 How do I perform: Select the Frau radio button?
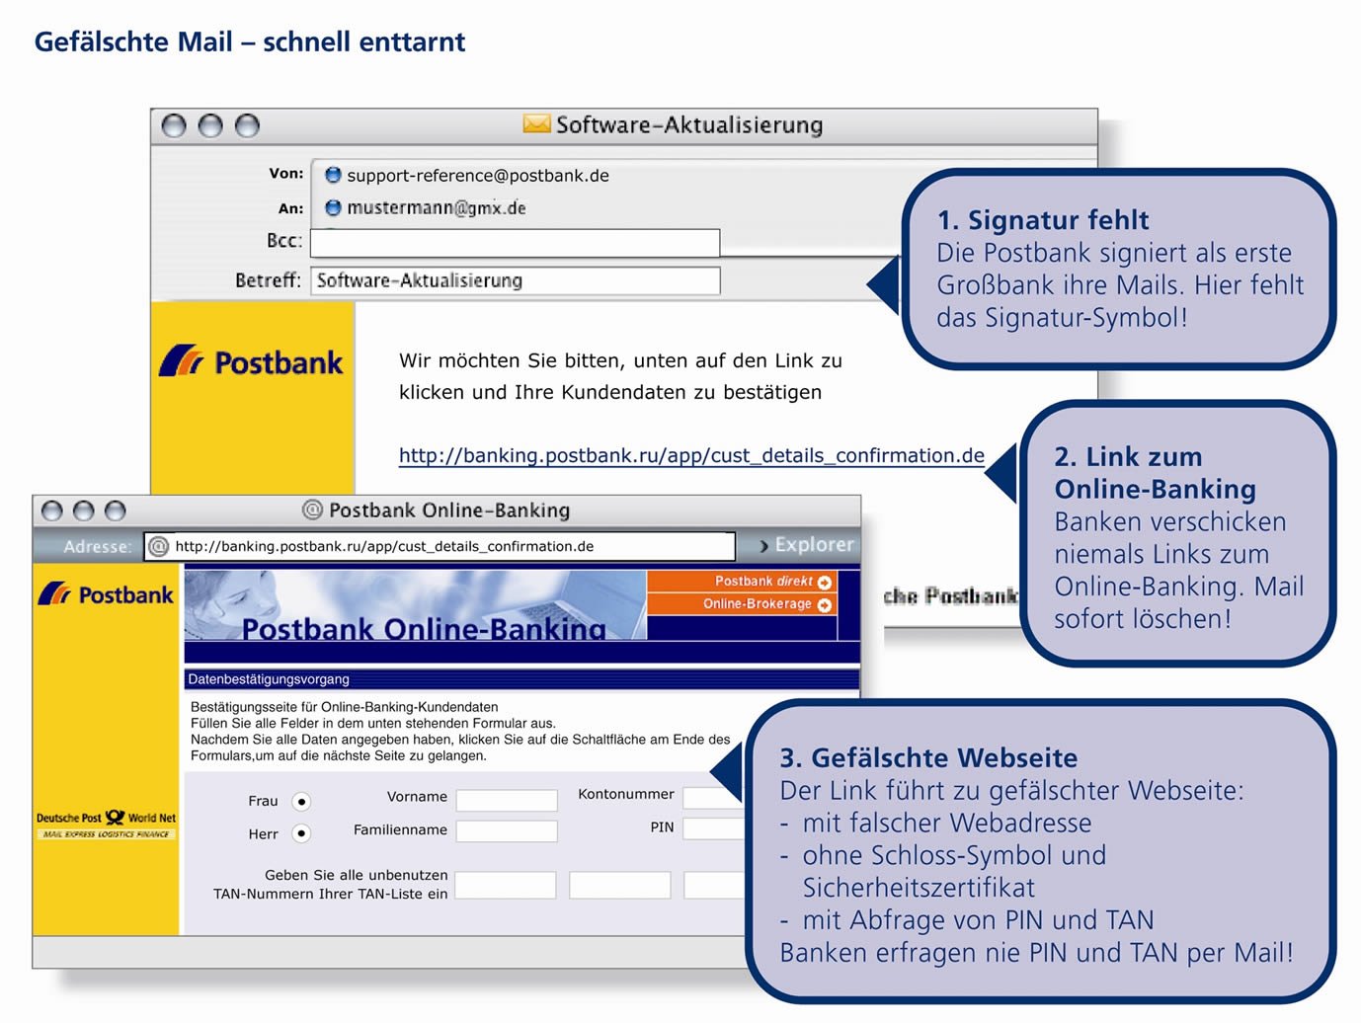[302, 801]
